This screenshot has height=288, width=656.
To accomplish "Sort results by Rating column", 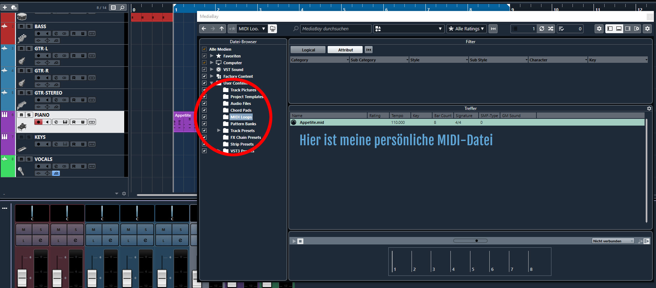I will coord(378,116).
